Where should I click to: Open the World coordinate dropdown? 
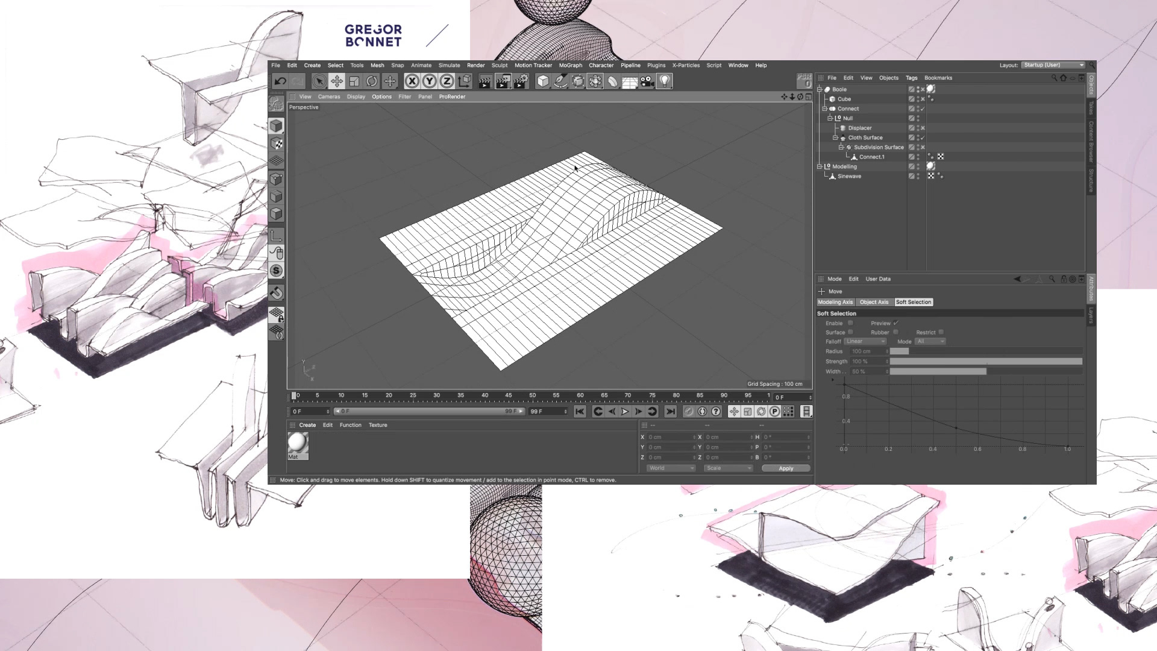click(x=671, y=468)
